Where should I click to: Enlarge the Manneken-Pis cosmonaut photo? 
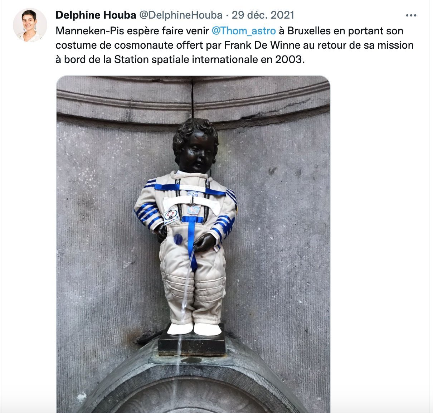point(193,244)
